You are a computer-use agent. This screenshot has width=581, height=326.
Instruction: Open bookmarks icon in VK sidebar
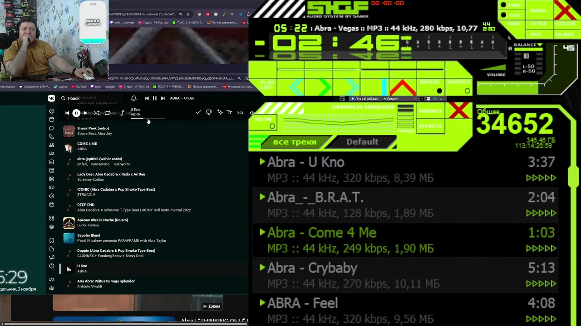point(52,240)
